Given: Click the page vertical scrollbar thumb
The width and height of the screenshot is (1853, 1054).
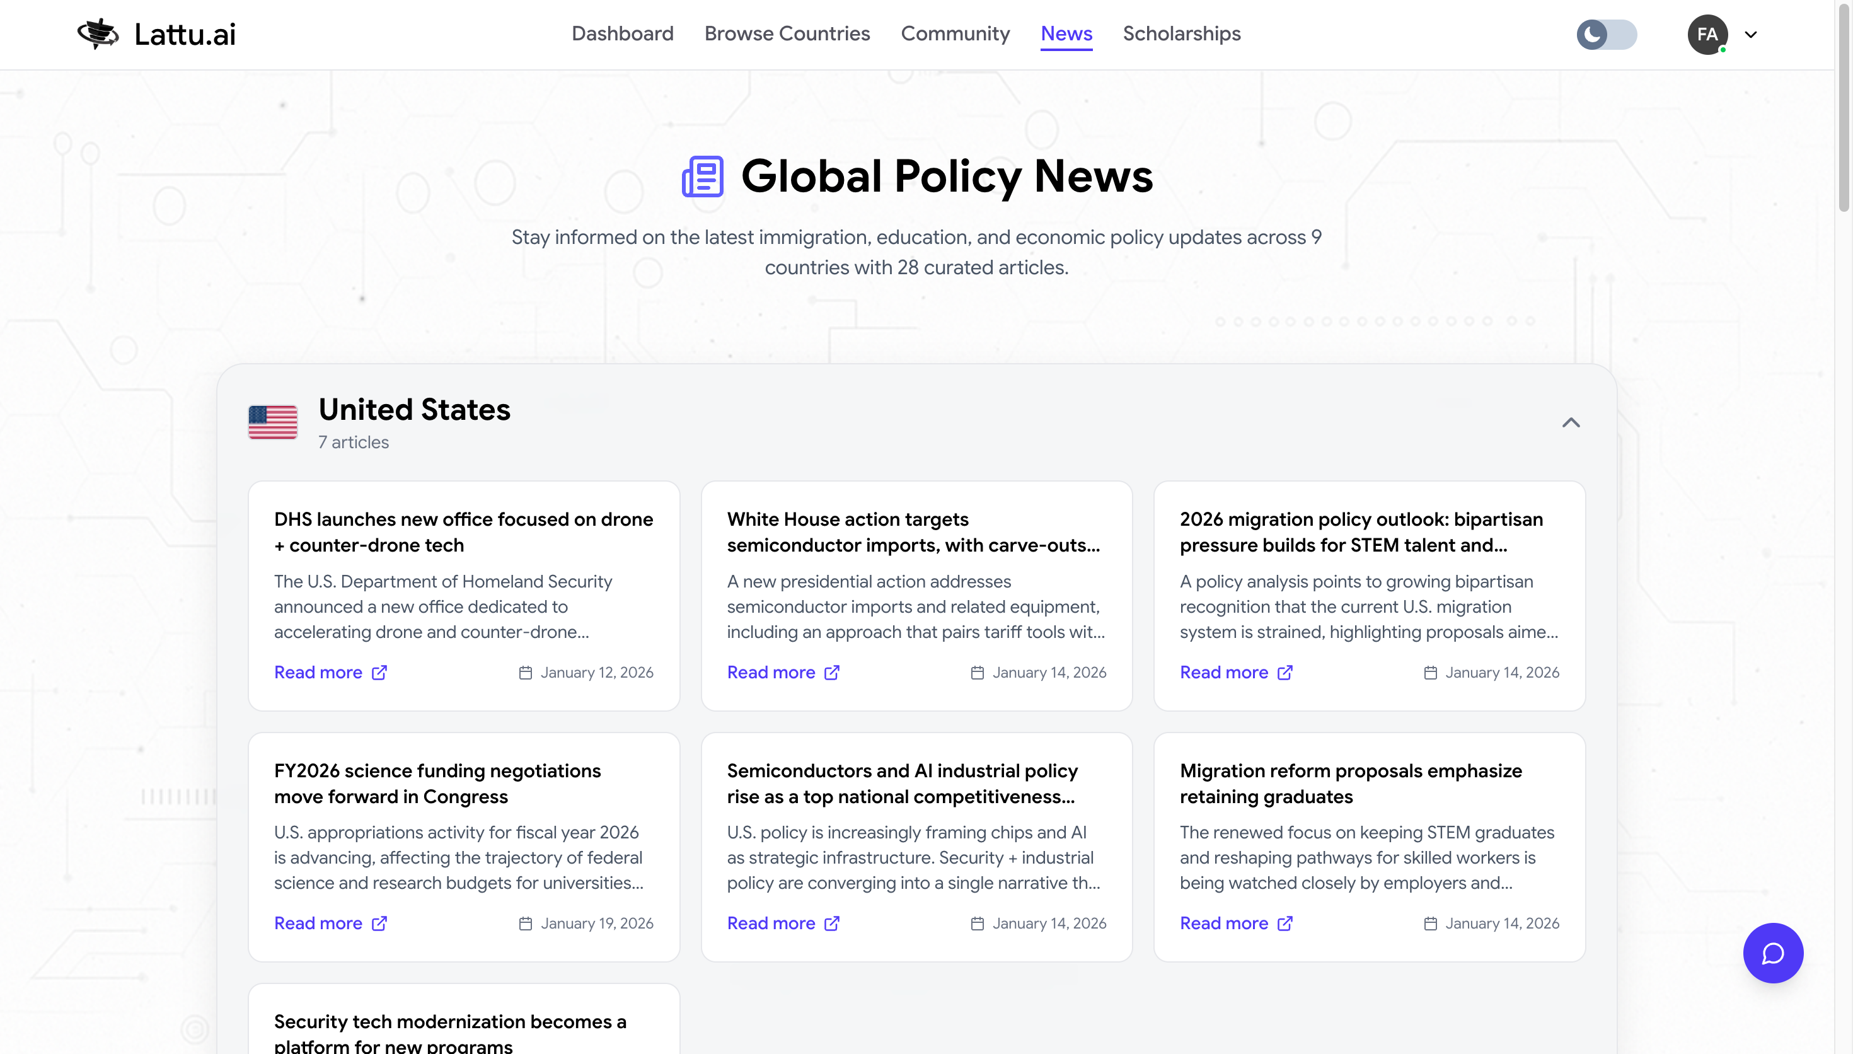Looking at the screenshot, I should (x=1843, y=108).
